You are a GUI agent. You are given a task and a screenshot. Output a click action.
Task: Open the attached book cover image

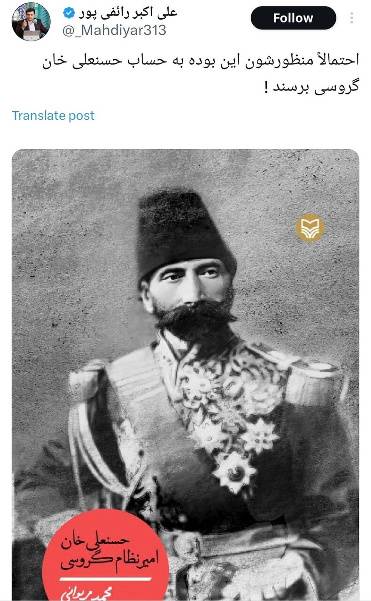pos(185,375)
